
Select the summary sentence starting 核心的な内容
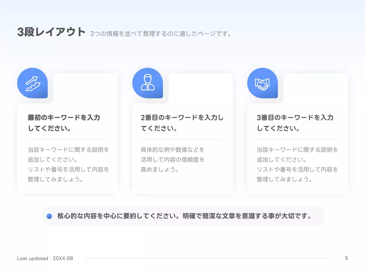click(184, 216)
